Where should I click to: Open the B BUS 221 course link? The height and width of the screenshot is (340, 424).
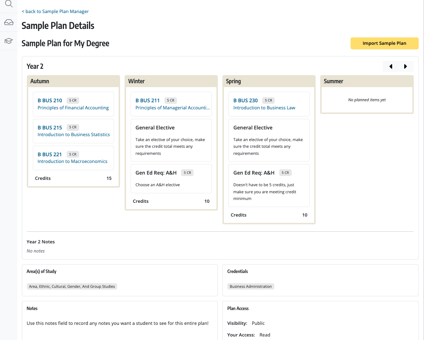50,154
